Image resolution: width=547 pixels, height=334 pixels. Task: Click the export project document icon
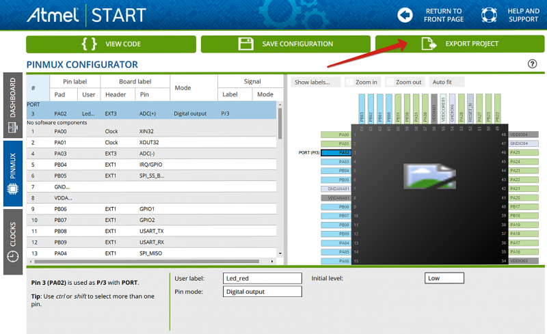point(429,44)
